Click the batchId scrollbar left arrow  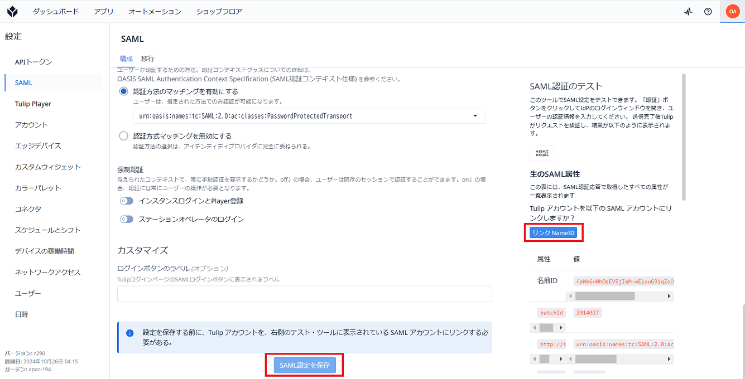[x=535, y=328]
